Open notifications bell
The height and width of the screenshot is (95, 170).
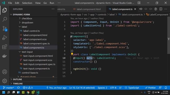[x=166, y=88]
